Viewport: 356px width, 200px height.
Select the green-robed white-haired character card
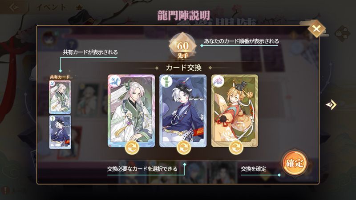(131, 111)
